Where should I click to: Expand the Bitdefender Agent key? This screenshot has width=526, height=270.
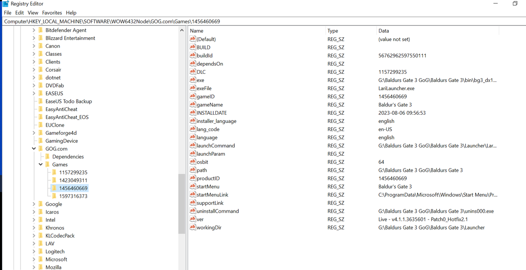tap(34, 30)
